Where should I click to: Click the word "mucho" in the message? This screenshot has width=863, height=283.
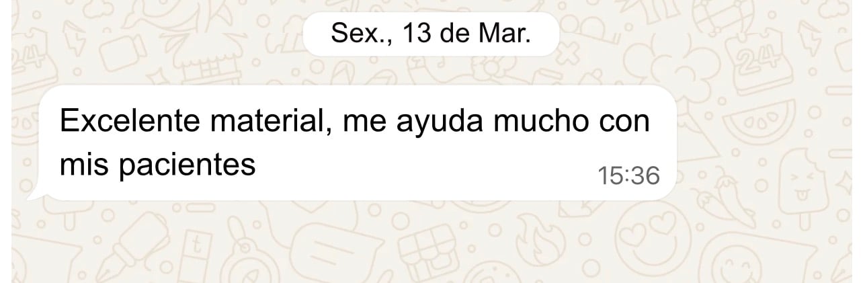point(535,122)
